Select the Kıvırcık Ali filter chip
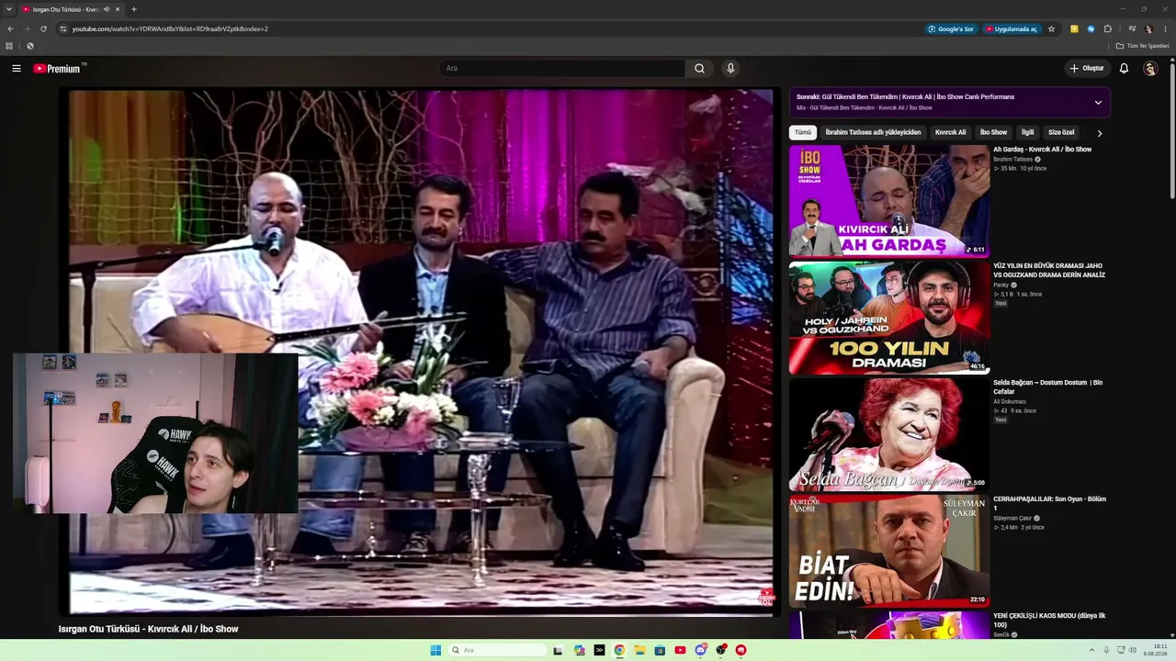 950,132
